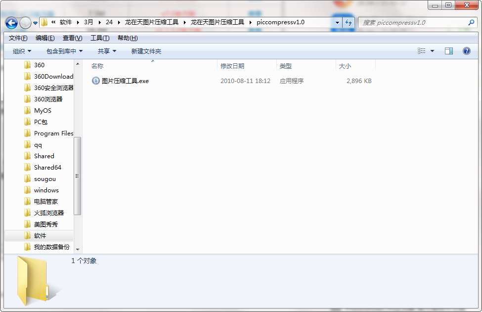Select the 图片压缩工具.exe file name
This screenshot has width=482, height=312.
125,81
